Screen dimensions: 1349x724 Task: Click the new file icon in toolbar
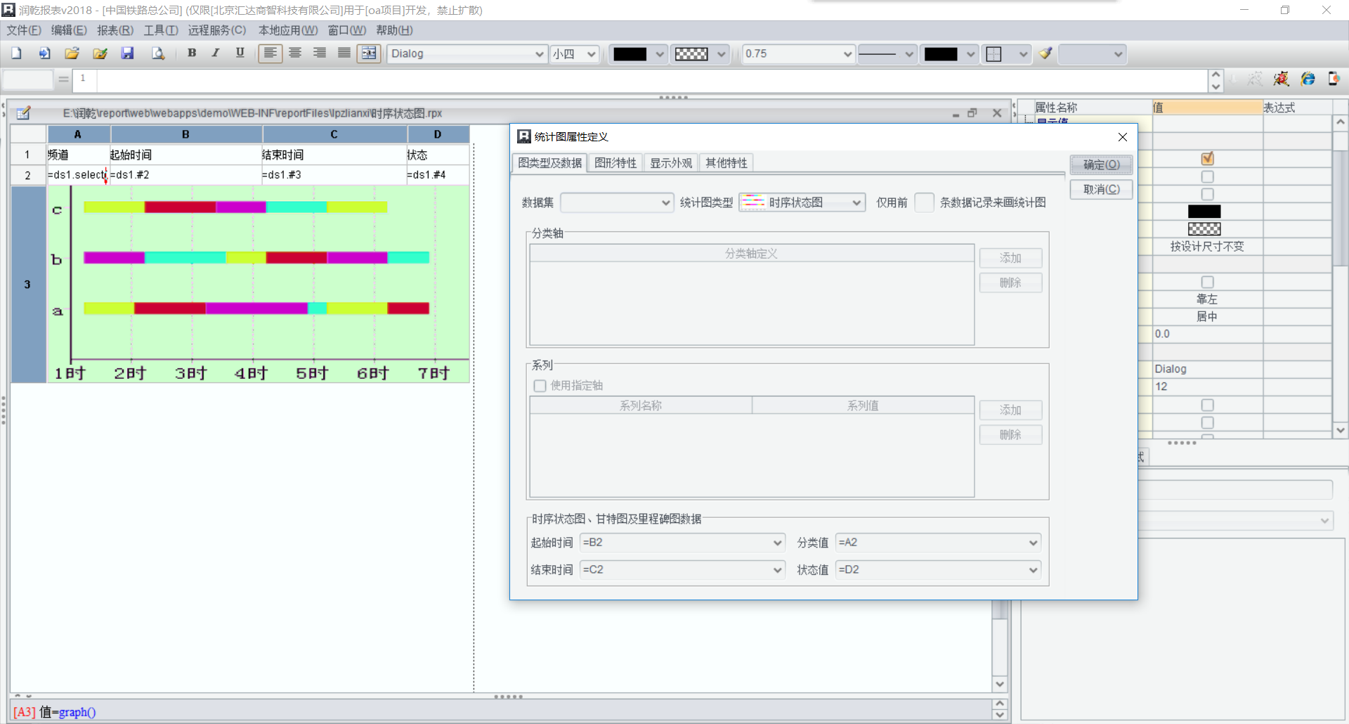(x=16, y=53)
